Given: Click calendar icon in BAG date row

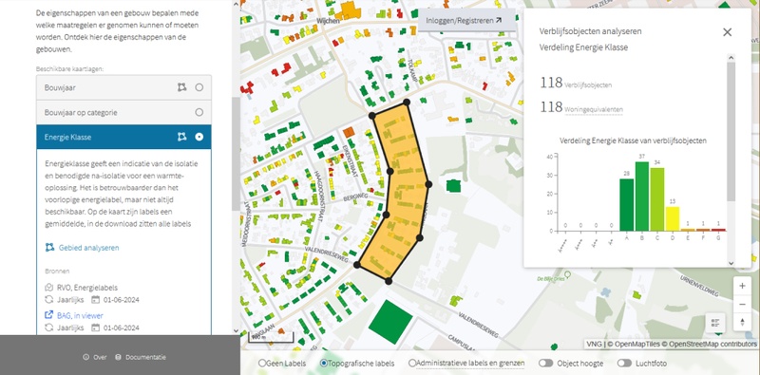Looking at the screenshot, I should coord(96,328).
